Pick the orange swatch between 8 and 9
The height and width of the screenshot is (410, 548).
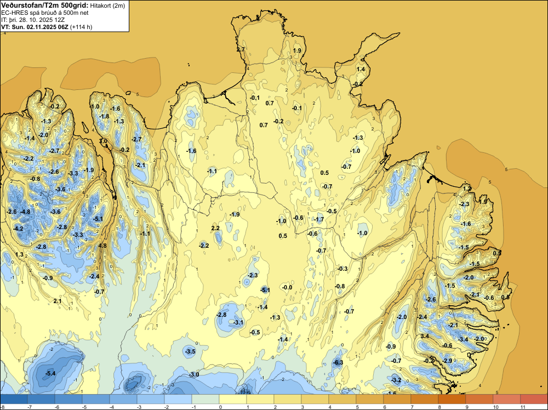coord(452,399)
